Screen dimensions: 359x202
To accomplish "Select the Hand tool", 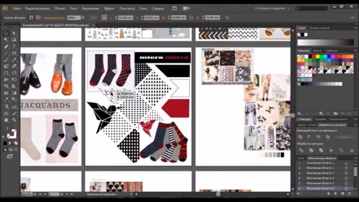I will coord(6,120).
